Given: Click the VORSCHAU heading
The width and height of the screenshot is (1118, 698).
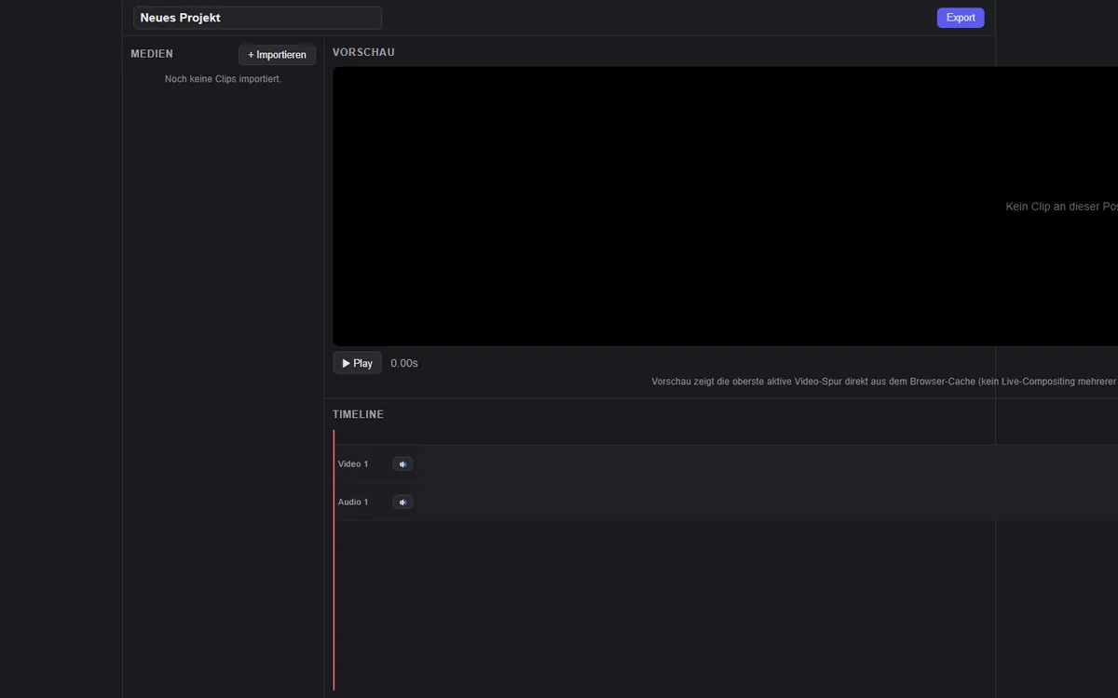Looking at the screenshot, I should click(363, 52).
